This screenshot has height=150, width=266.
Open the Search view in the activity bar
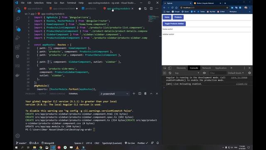point(17,19)
